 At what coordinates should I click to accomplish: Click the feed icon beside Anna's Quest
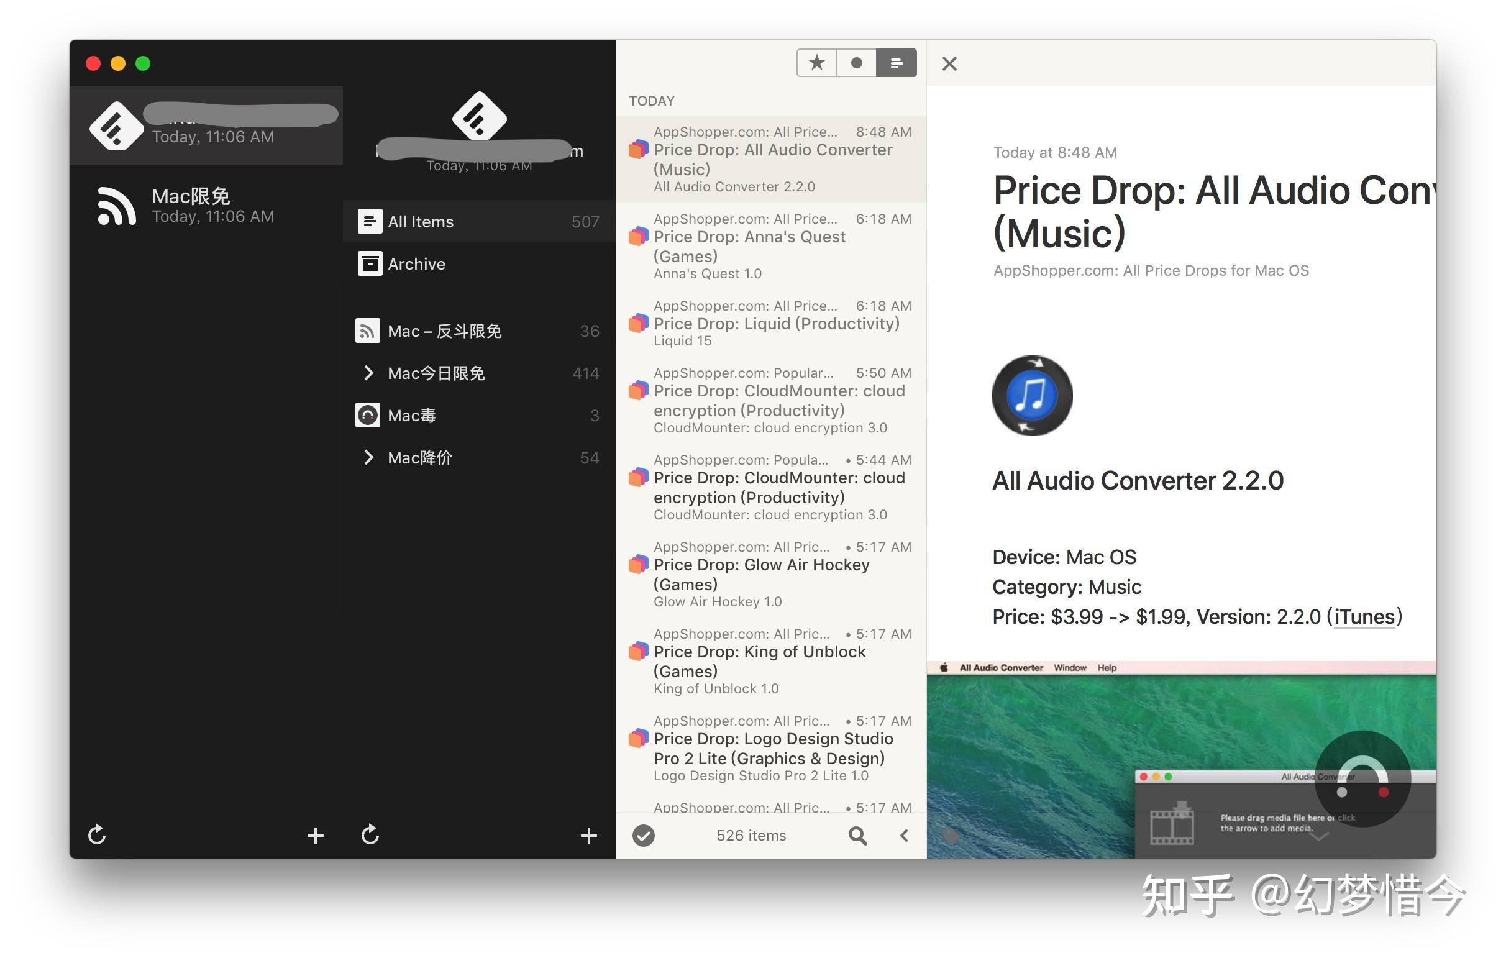(x=638, y=236)
